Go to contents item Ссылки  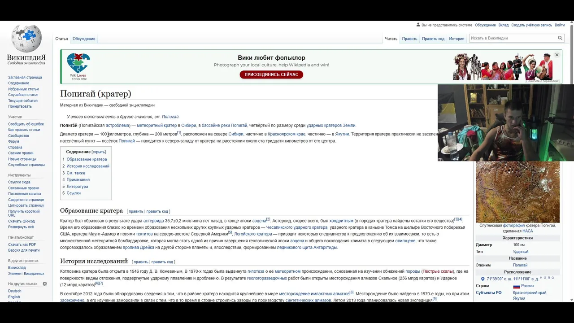pyautogui.click(x=74, y=193)
